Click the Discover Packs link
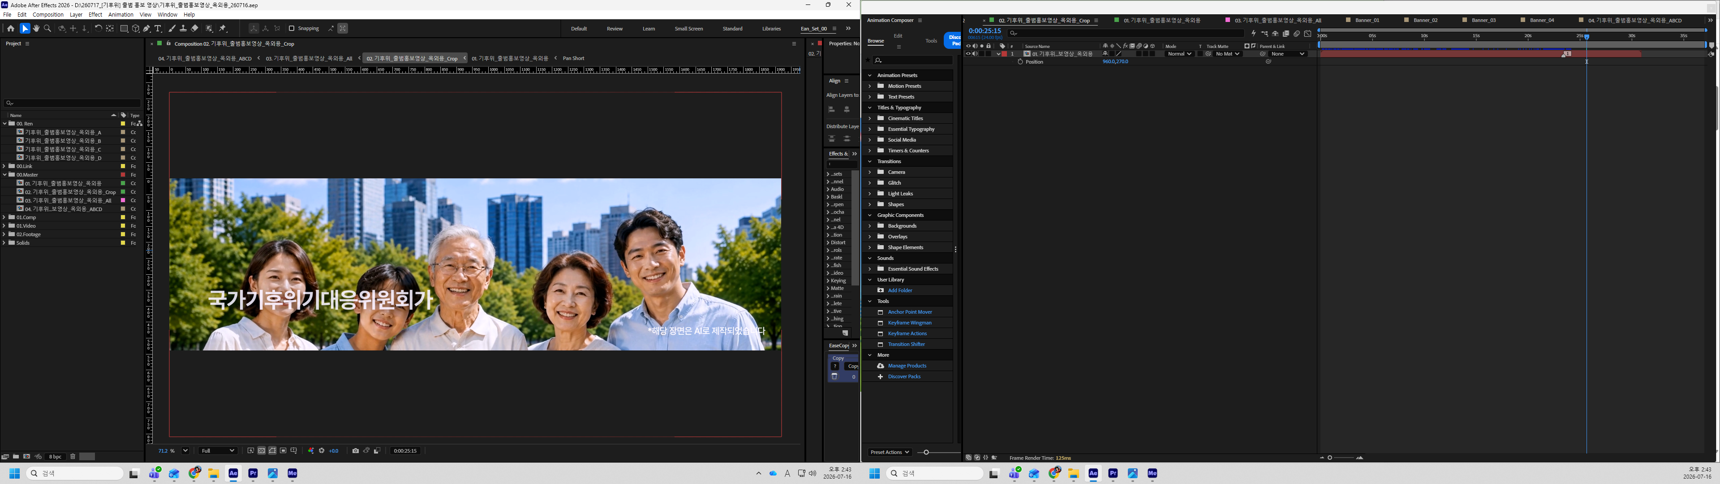This screenshot has width=1720, height=484. [904, 376]
